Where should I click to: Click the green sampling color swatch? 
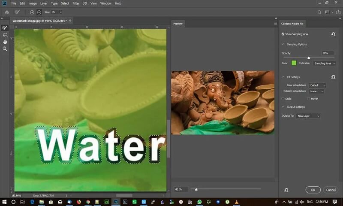coord(294,63)
